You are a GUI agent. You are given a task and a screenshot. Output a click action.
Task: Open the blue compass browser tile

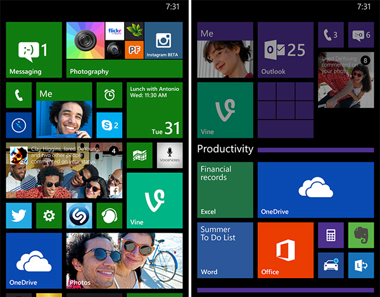pos(19,125)
